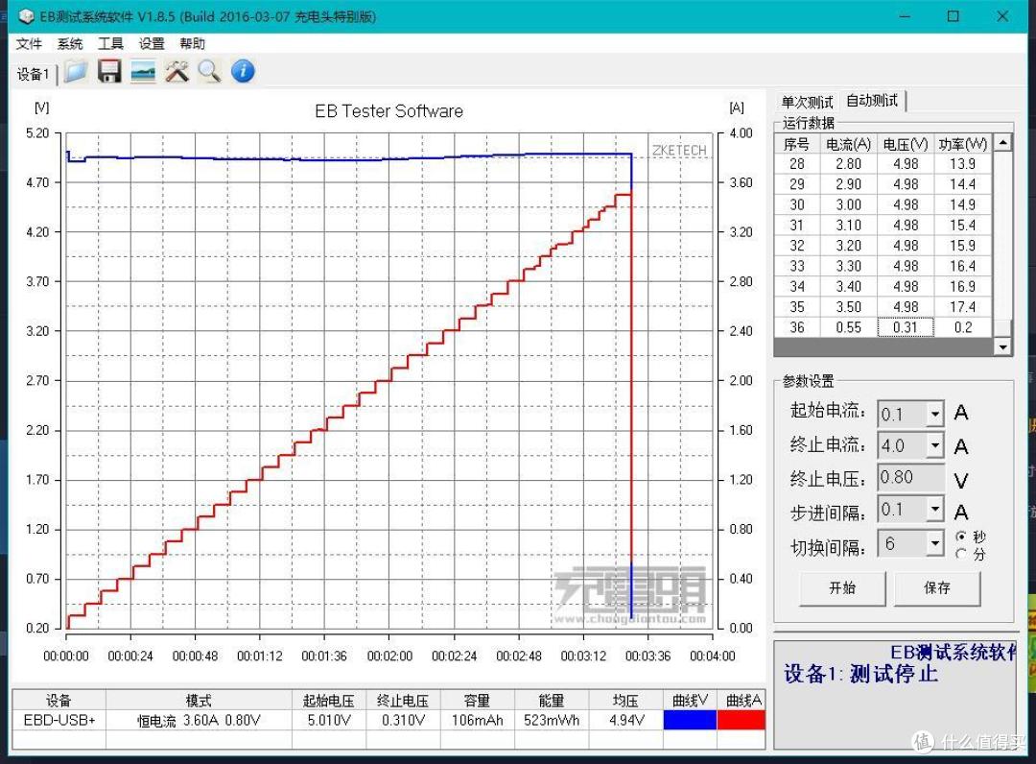The height and width of the screenshot is (764, 1036).
Task: Switch to the 单次测试 tab
Action: (x=807, y=103)
